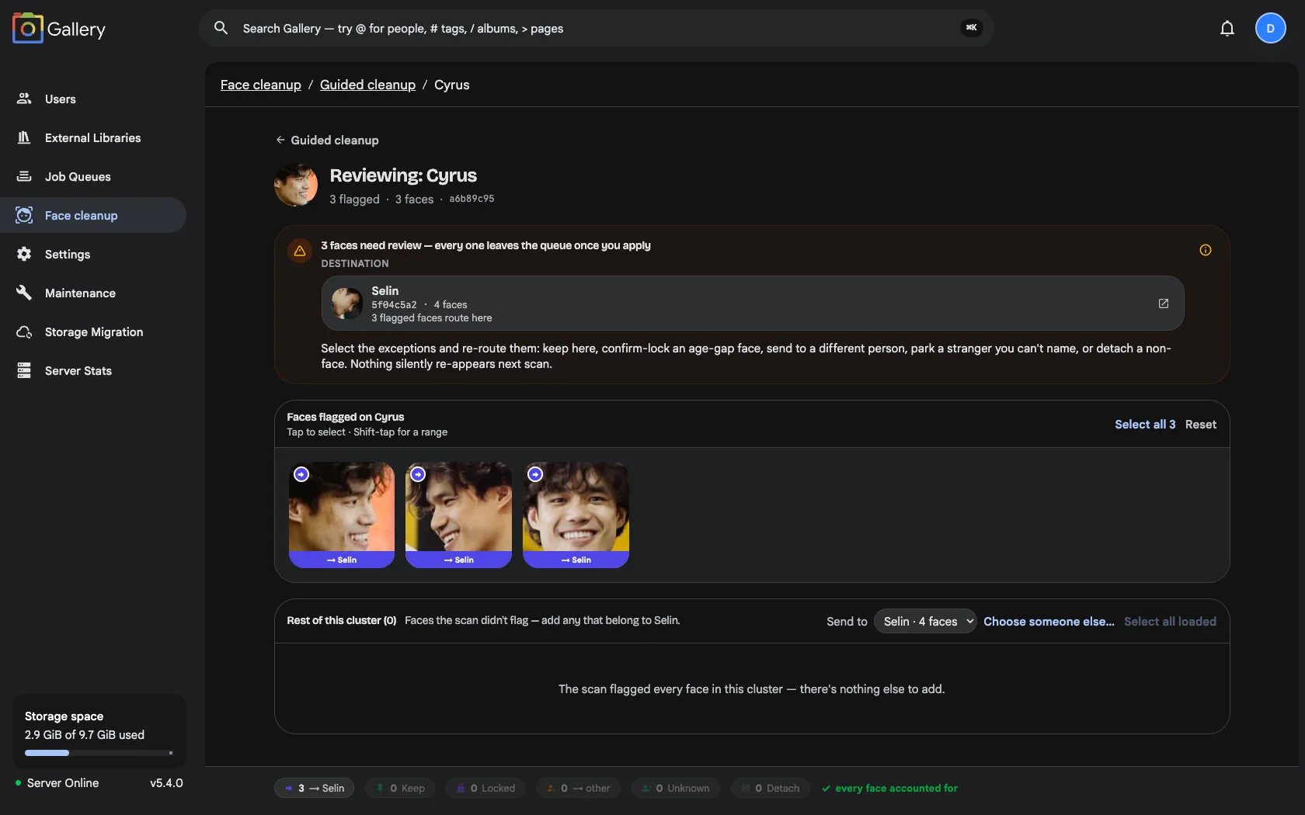Toggle selection circle on third flagged face

[535, 474]
